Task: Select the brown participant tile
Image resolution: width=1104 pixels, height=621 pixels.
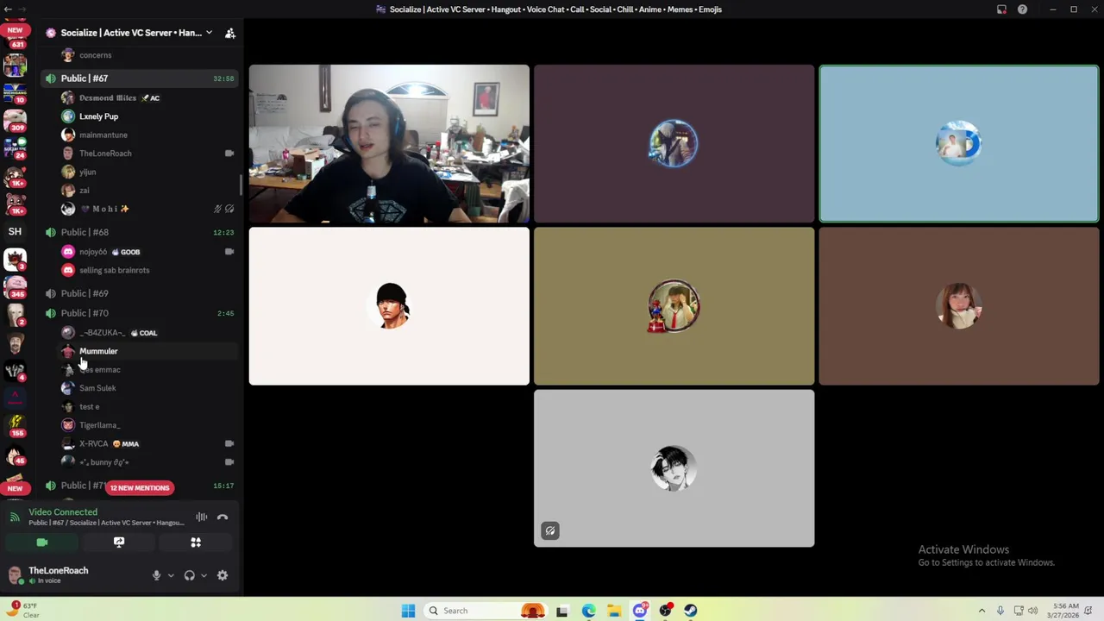Action: [958, 306]
